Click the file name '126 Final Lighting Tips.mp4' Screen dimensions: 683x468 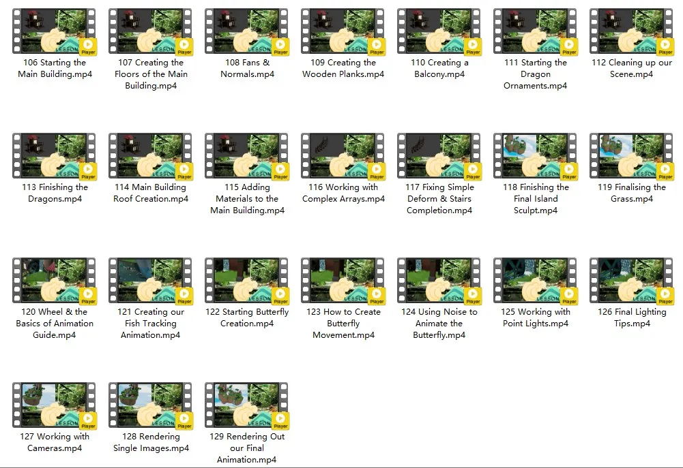tap(632, 318)
